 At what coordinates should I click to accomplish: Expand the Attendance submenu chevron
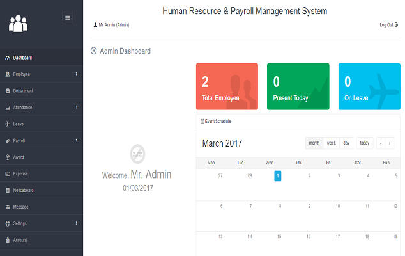77,107
